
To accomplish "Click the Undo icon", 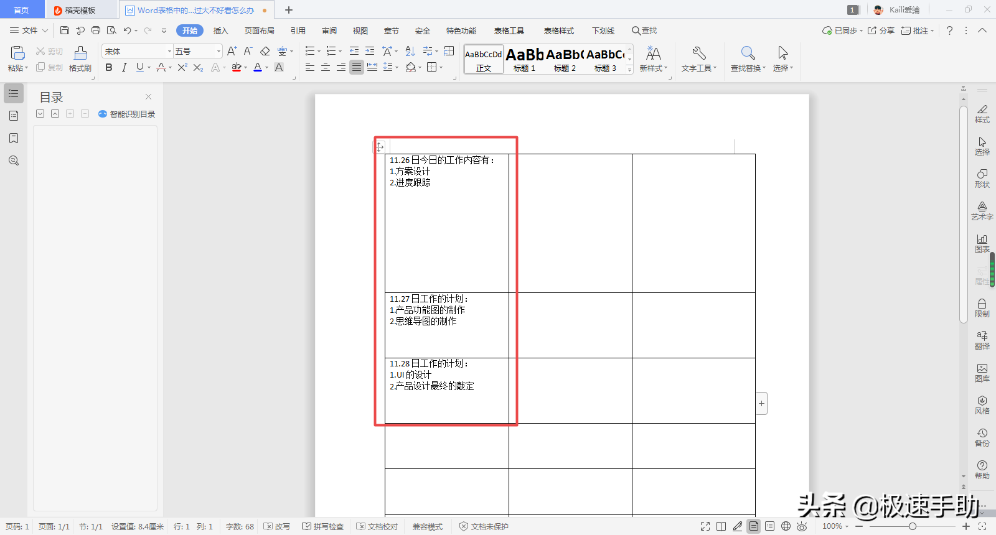I will (127, 30).
